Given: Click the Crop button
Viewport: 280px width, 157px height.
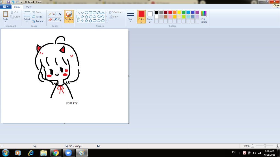Looking at the screenshot, I should [x=37, y=12].
